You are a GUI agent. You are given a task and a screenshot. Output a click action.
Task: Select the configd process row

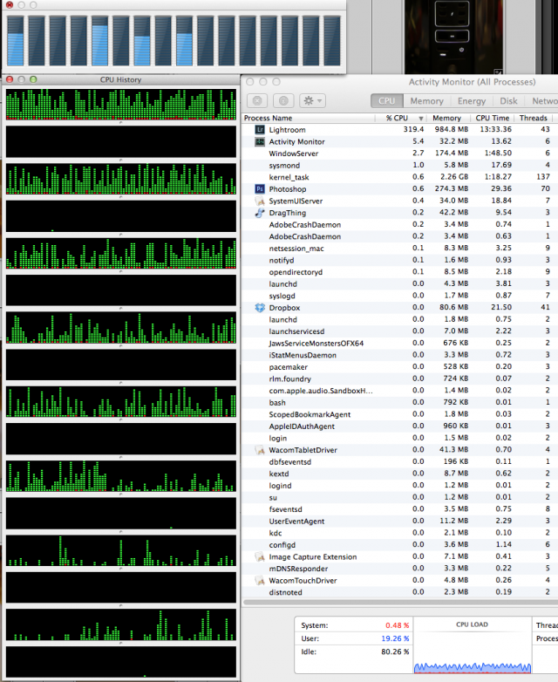[x=399, y=544]
